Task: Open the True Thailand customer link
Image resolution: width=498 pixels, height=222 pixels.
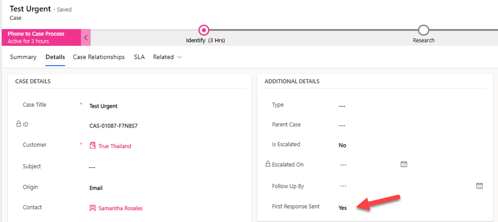Action: [x=115, y=146]
